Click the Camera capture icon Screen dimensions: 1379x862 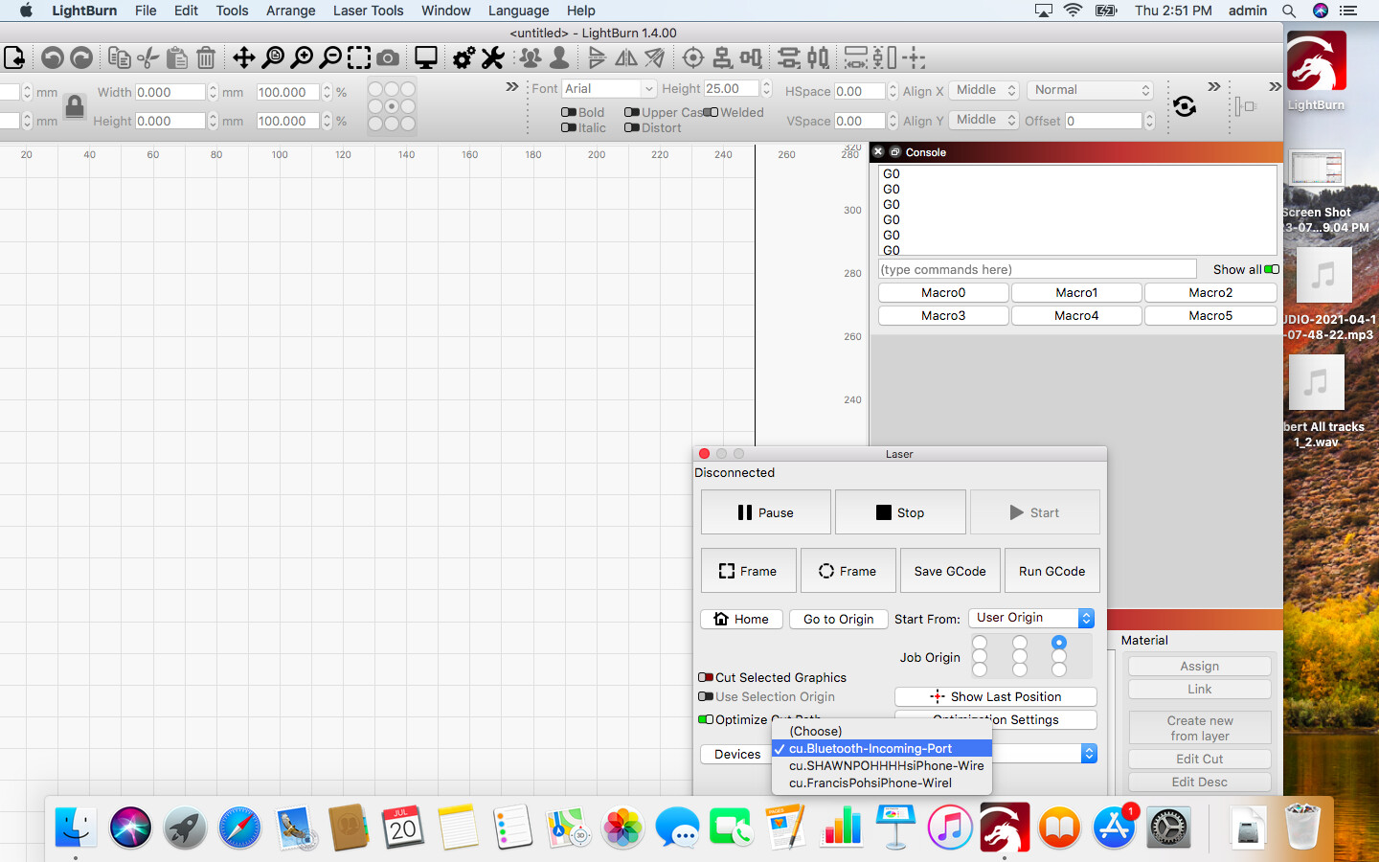click(388, 57)
